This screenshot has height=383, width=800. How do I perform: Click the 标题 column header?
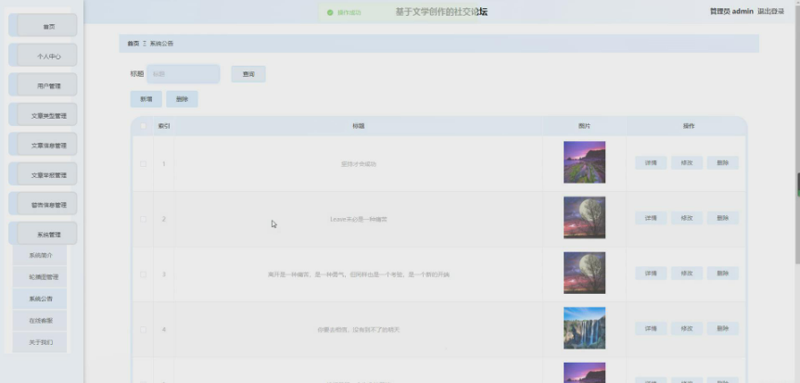coord(359,126)
